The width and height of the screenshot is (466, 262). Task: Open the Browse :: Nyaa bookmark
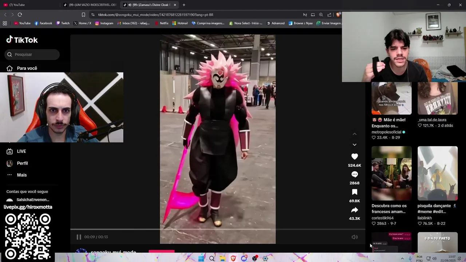[x=301, y=23]
